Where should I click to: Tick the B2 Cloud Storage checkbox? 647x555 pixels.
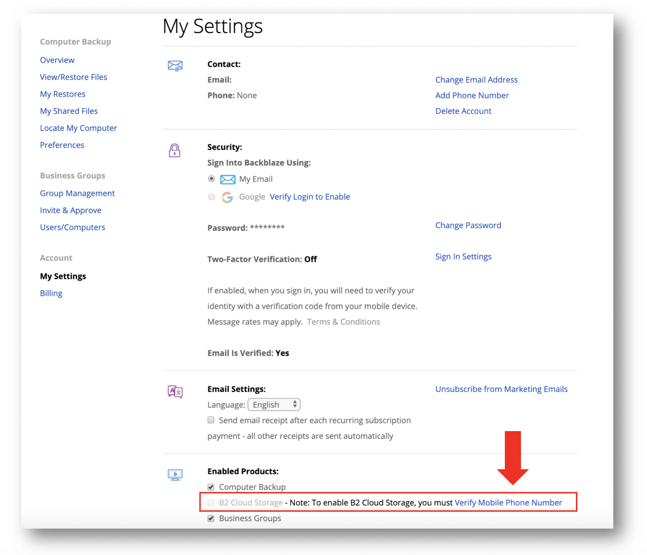coord(211,503)
